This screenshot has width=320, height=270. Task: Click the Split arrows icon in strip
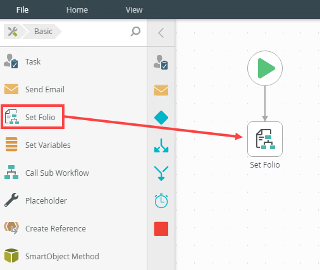[161, 145]
